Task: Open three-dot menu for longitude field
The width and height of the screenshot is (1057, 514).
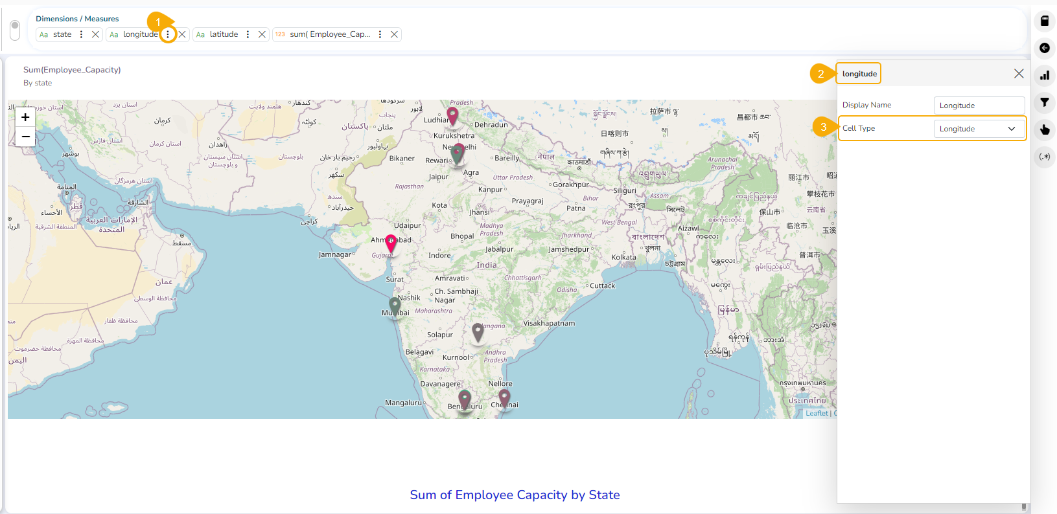Action: (x=168, y=34)
